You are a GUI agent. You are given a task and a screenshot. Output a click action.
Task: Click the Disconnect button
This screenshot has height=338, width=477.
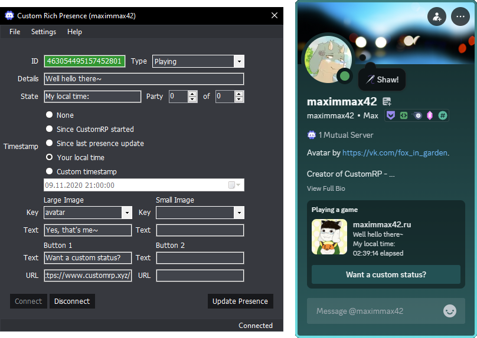click(72, 301)
